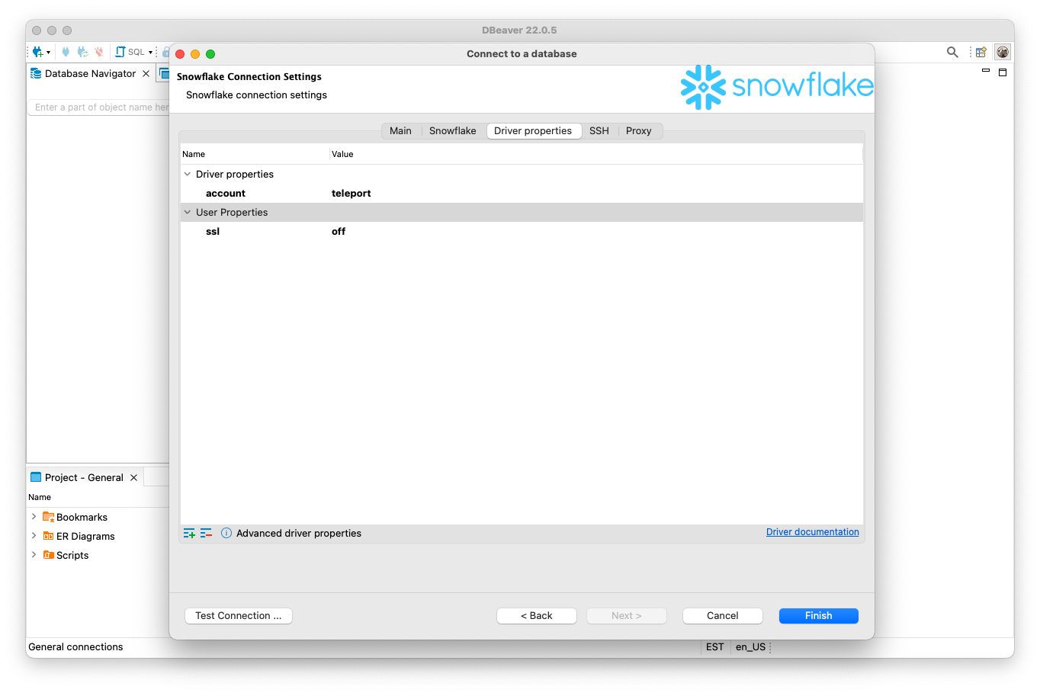Switch to the SSH tab
Image resolution: width=1040 pixels, height=696 pixels.
tap(599, 131)
